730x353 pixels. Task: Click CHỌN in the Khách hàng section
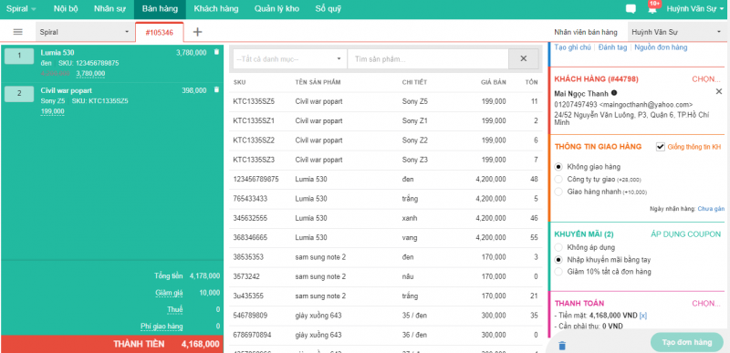click(706, 78)
